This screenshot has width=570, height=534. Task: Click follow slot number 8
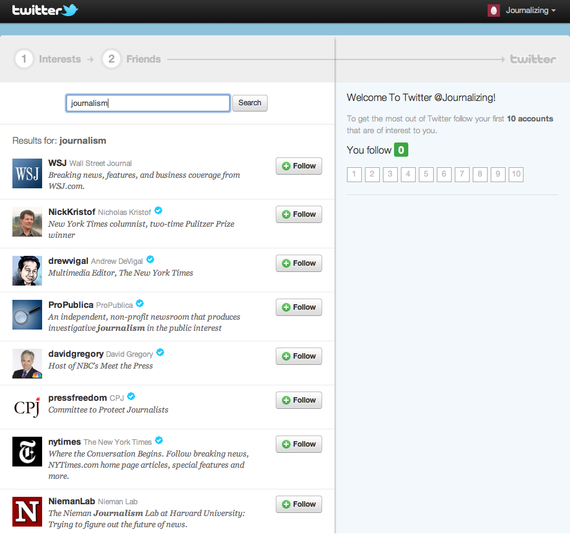pyautogui.click(x=480, y=175)
